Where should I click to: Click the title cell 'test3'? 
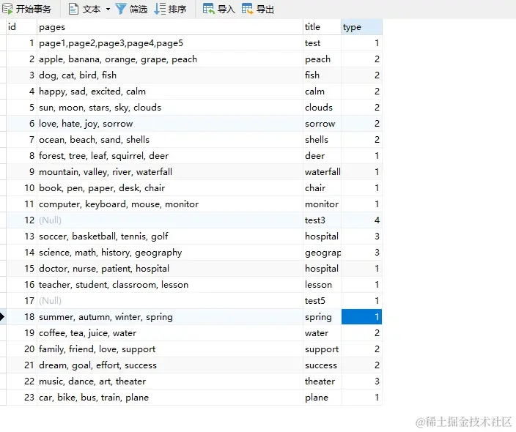tap(322, 220)
